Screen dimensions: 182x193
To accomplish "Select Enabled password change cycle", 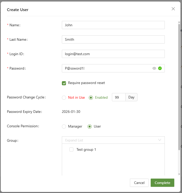I will tap(91, 98).
